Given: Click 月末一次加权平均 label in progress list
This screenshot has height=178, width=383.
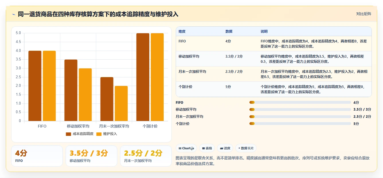Looking at the screenshot, I should pyautogui.click(x=189, y=117).
